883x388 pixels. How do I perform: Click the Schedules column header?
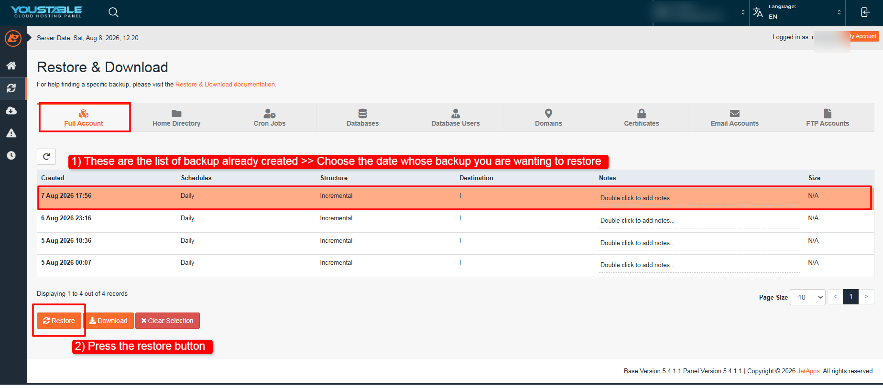[196, 178]
